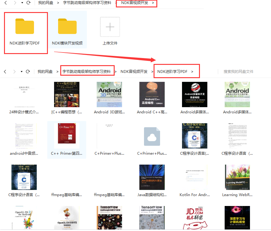
Task: Select the black-cover Android多媒体 file
Action: (x=195, y=98)
